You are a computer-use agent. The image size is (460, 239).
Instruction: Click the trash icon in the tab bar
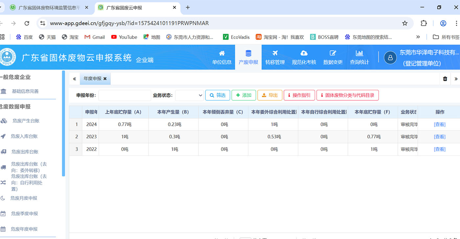pos(445,79)
